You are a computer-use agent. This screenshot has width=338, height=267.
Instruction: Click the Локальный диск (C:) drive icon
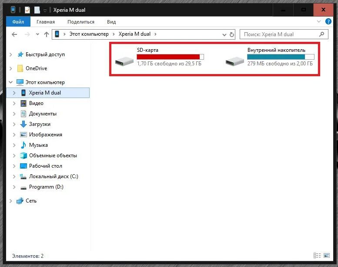(x=23, y=176)
